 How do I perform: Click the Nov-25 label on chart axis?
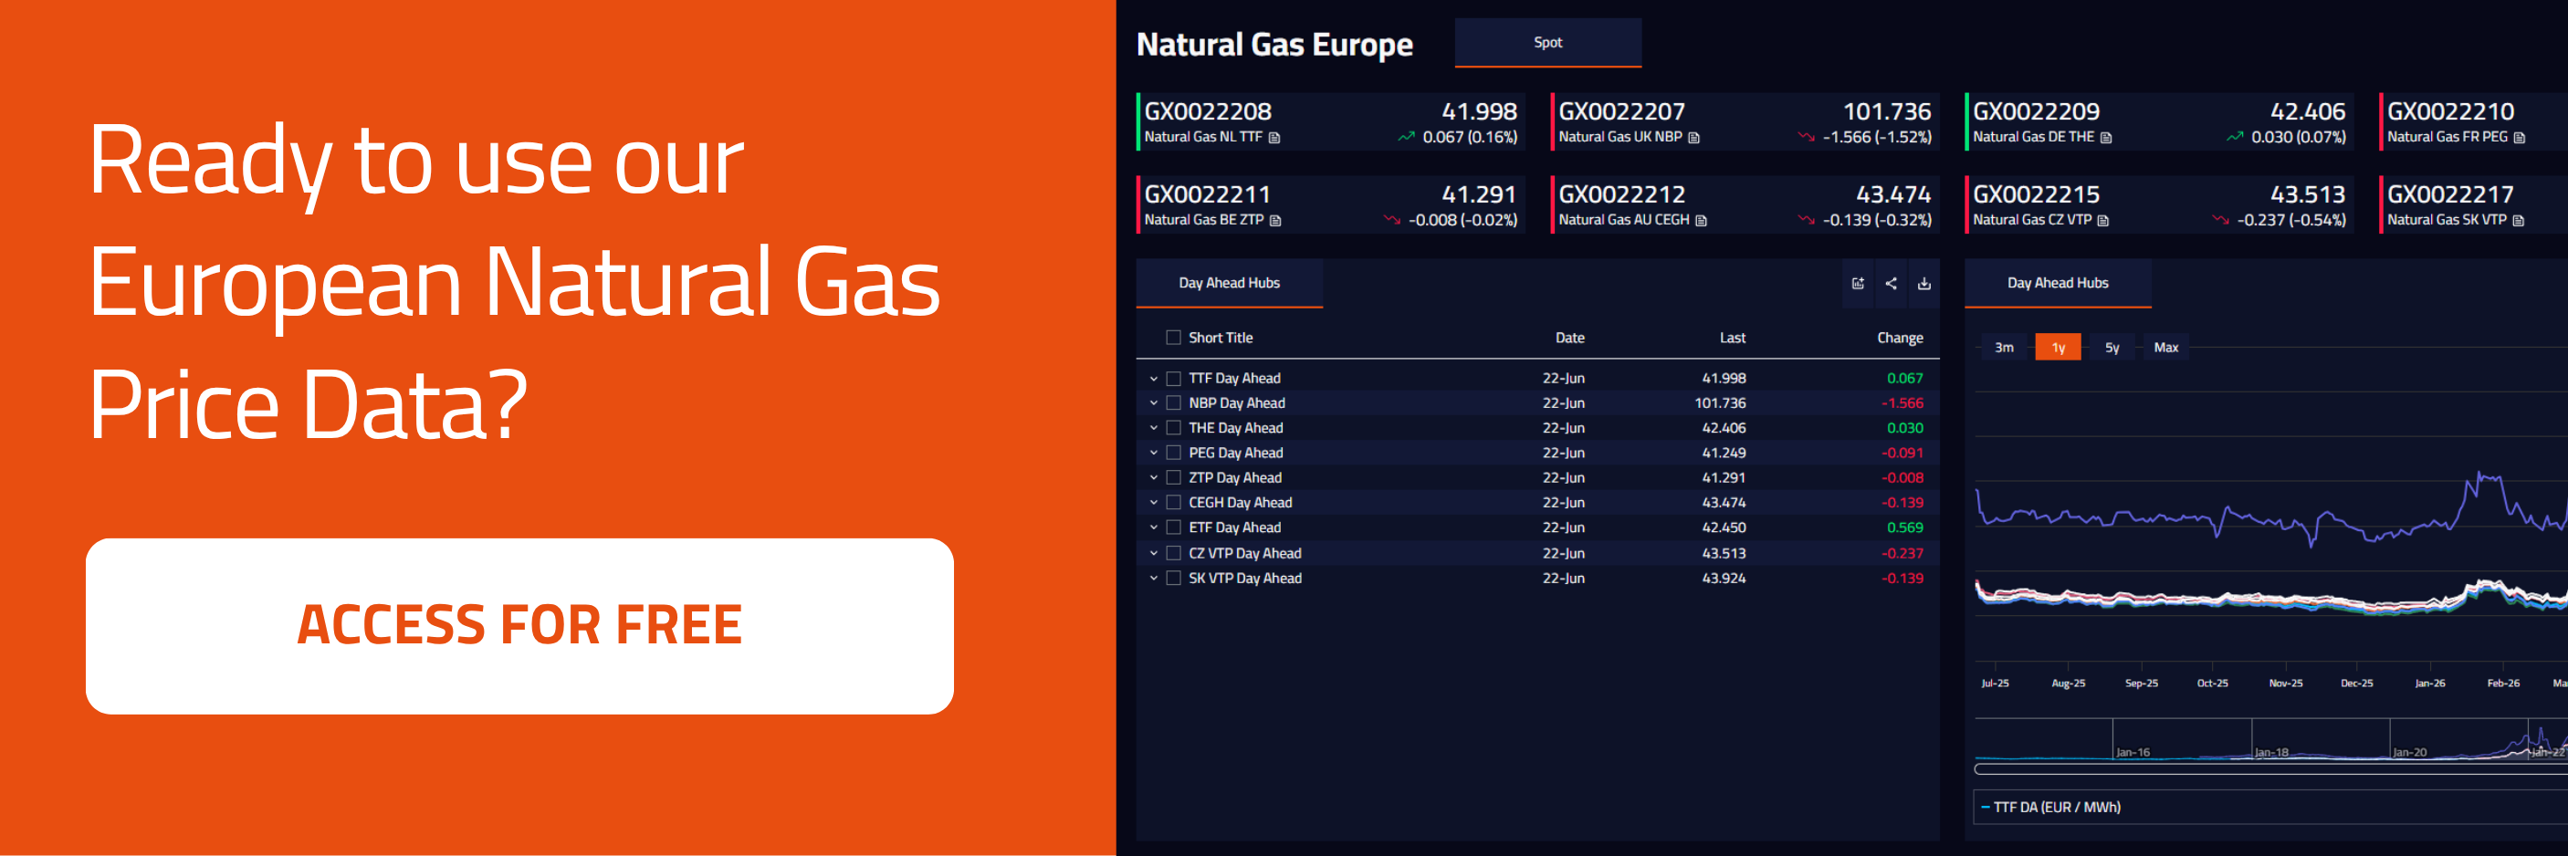(2285, 684)
